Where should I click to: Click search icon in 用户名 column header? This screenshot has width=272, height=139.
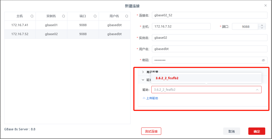pyautogui.click(x=127, y=16)
